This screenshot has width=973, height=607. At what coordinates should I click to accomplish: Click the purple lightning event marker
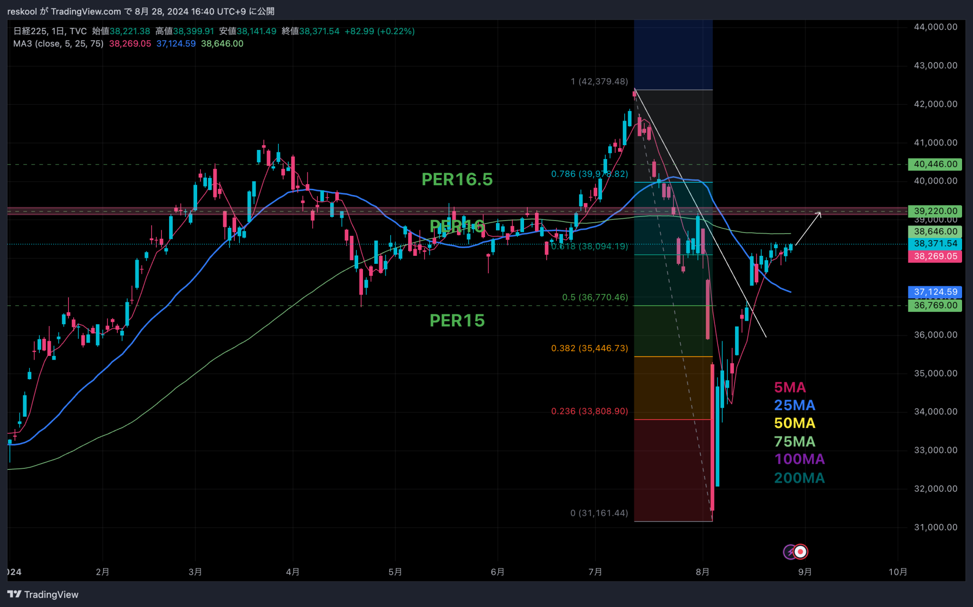tap(789, 551)
